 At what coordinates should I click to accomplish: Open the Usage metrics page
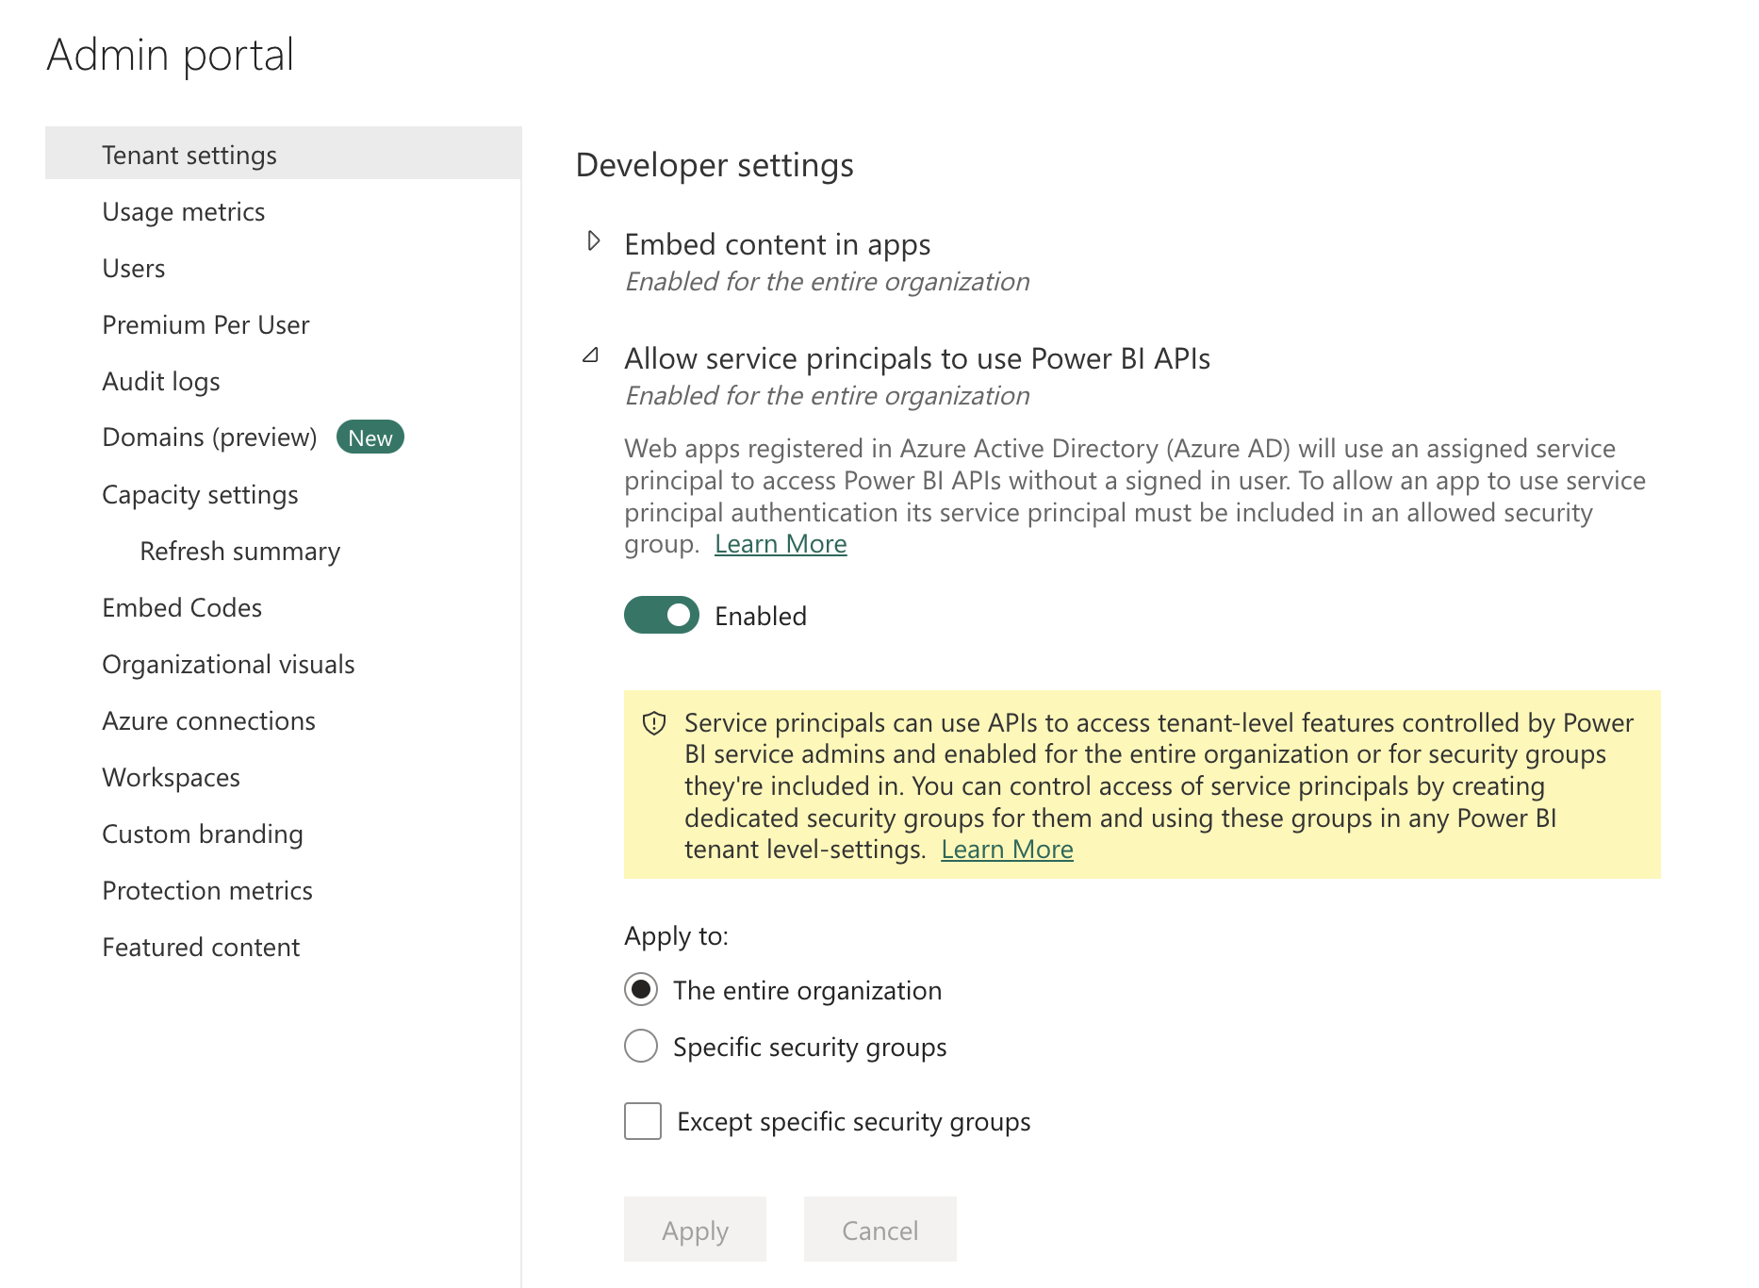click(183, 211)
